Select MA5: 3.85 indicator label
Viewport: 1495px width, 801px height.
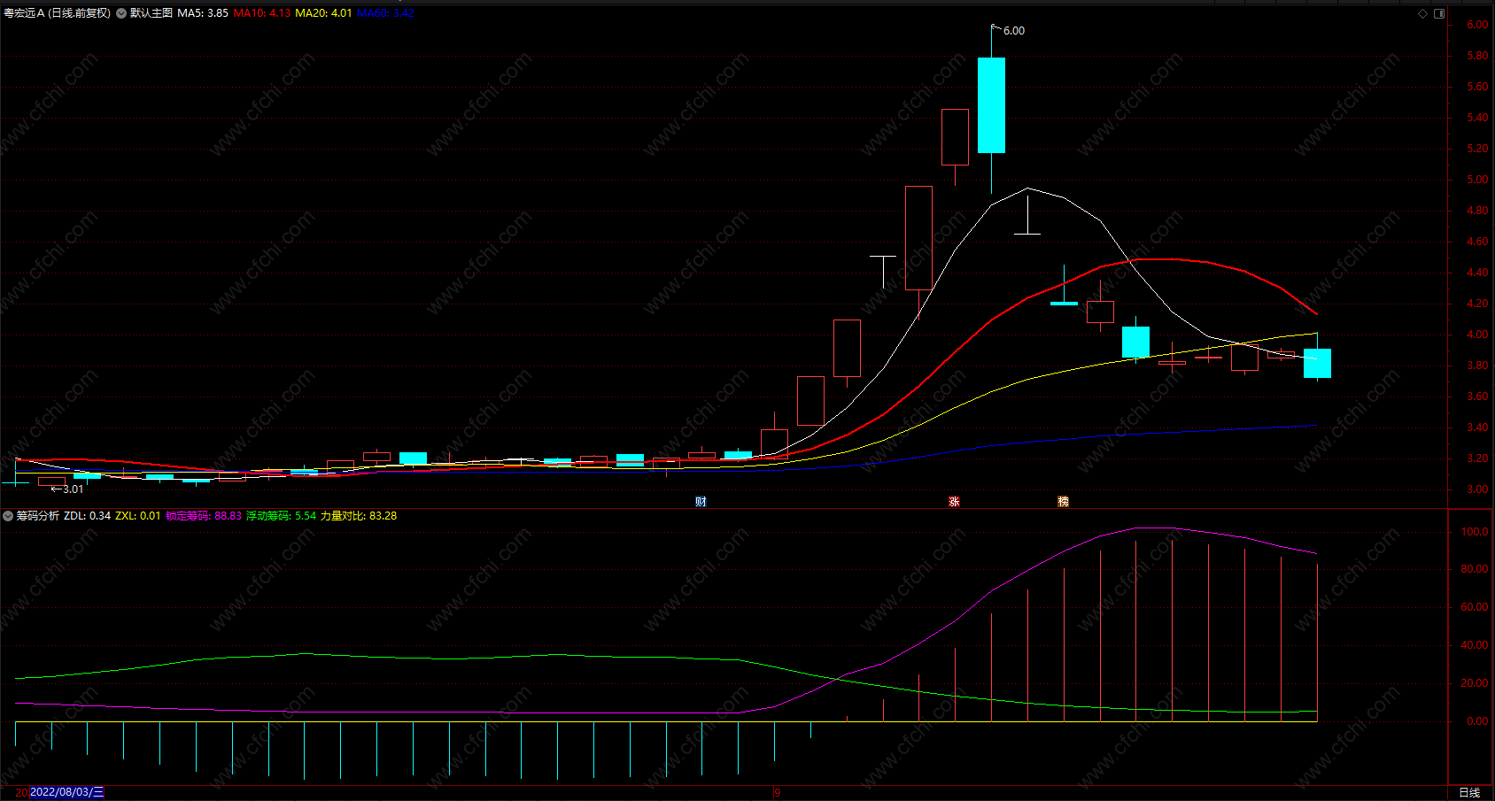(x=203, y=13)
